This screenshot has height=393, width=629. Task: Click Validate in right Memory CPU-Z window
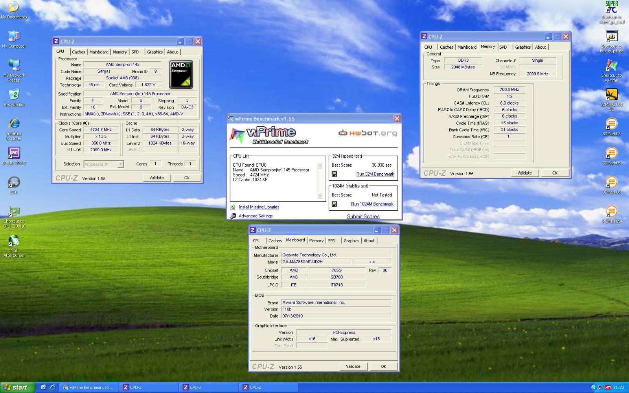click(x=524, y=173)
